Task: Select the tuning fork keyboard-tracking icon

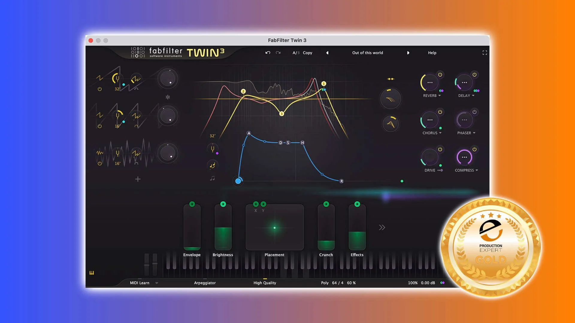Action: (x=213, y=149)
